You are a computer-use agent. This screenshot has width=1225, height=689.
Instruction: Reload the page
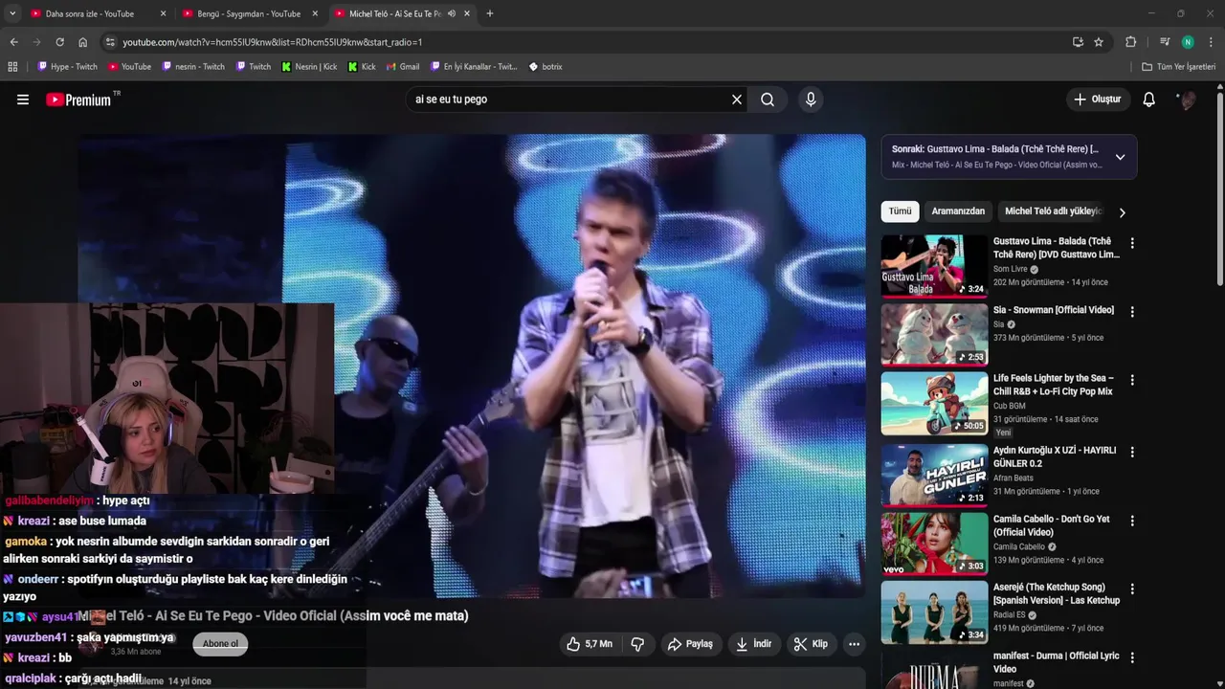point(59,42)
